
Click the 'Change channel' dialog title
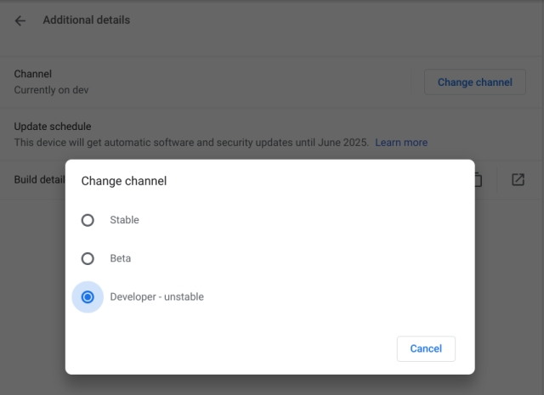click(x=124, y=181)
